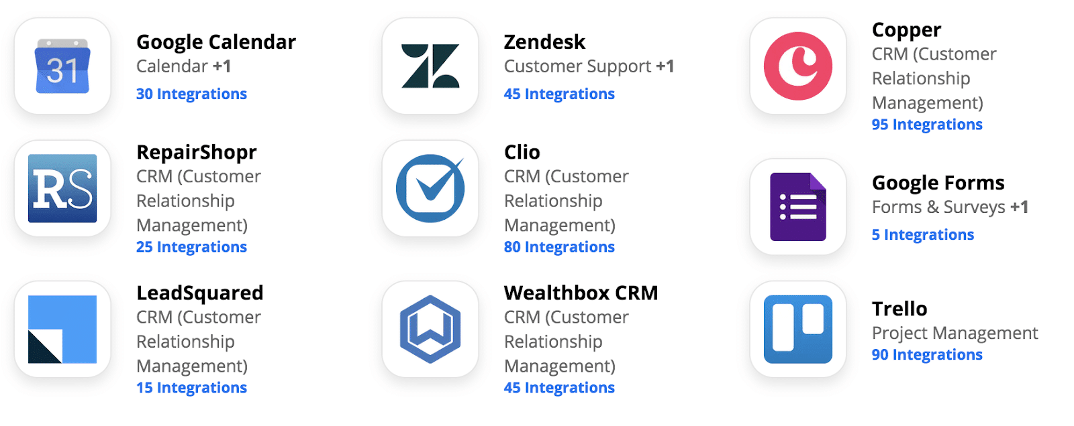Viewport: 1074px width, 426px height.
Task: Click the LeadSquared title text
Action: point(199,293)
